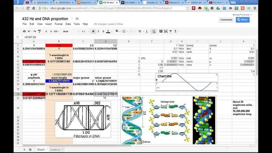The width and height of the screenshot is (272, 153).
Task: Open the text color picker
Action: 108,31
